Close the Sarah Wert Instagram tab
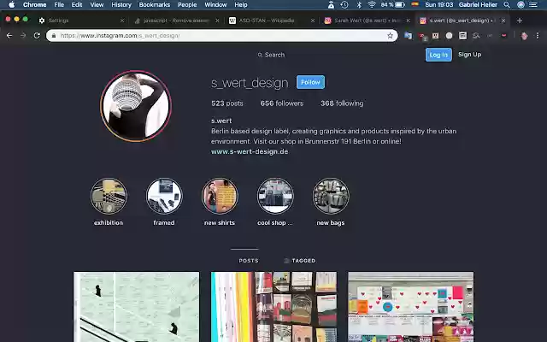 [x=409, y=21]
